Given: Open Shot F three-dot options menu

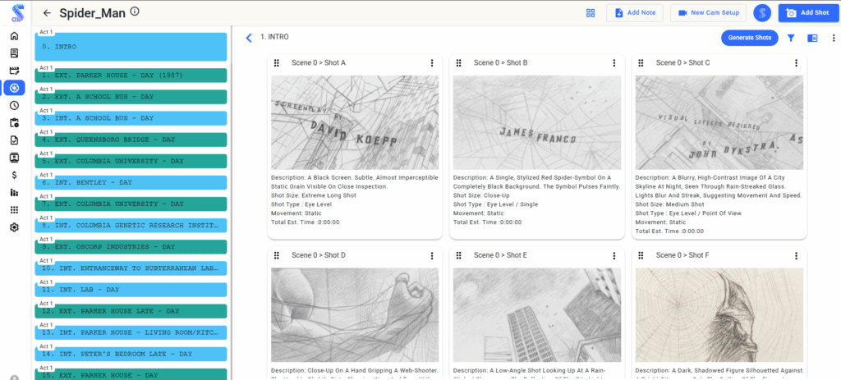Looking at the screenshot, I should click(797, 255).
